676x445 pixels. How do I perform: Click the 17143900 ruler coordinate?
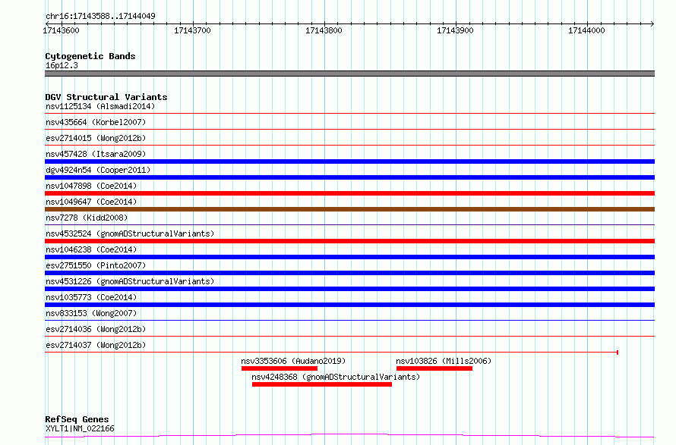(455, 30)
